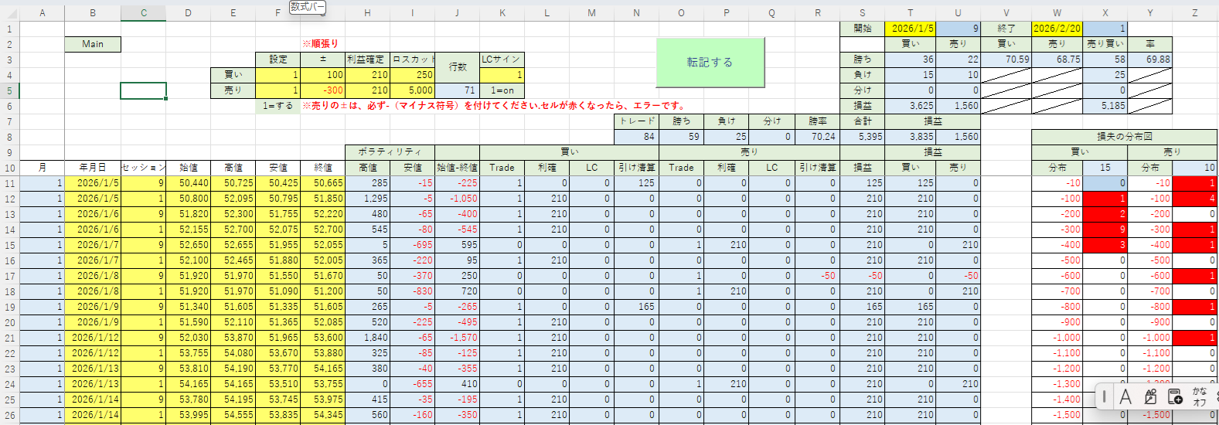Click the yellow LCサイン value cell
The width and height of the screenshot is (1219, 425).
click(502, 75)
